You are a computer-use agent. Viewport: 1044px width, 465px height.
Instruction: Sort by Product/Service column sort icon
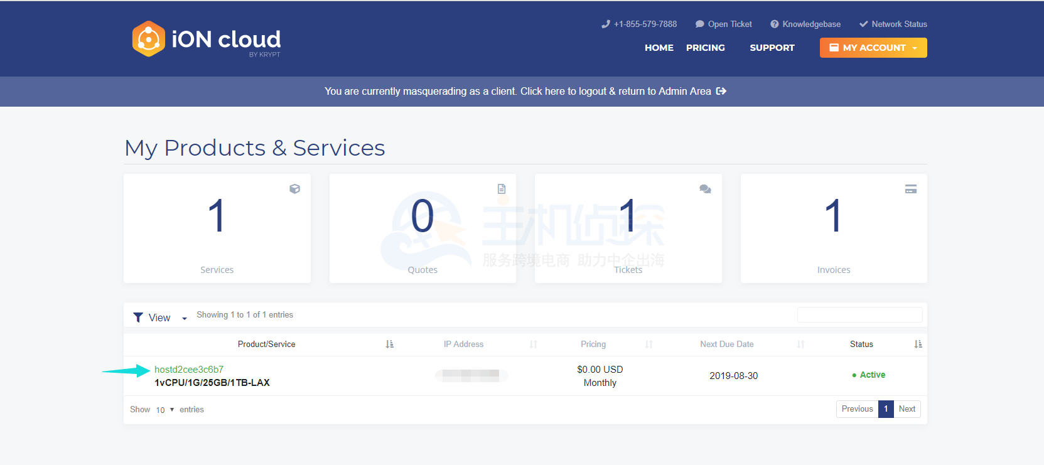[x=389, y=344]
